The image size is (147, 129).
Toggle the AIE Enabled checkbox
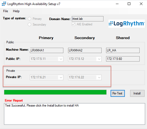tap(73, 24)
